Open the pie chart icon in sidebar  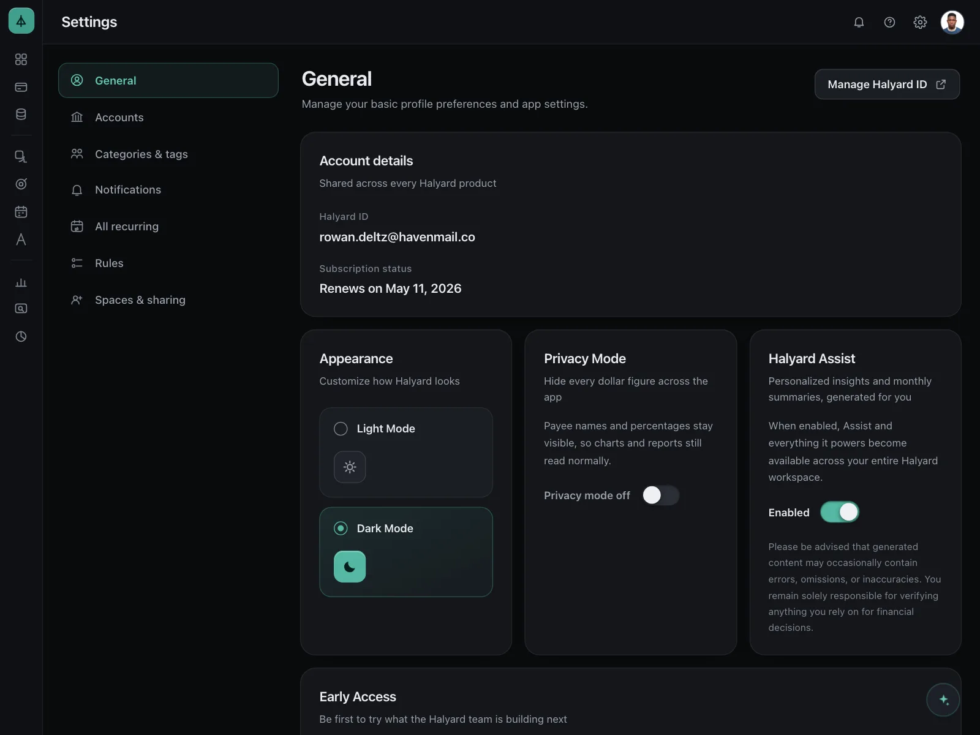coord(21,336)
